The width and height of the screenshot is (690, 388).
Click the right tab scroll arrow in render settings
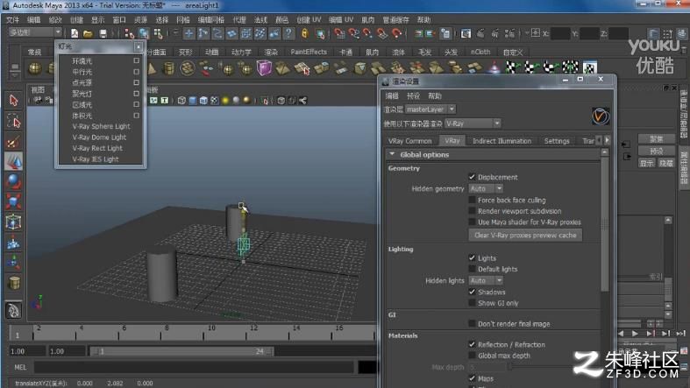(608, 140)
